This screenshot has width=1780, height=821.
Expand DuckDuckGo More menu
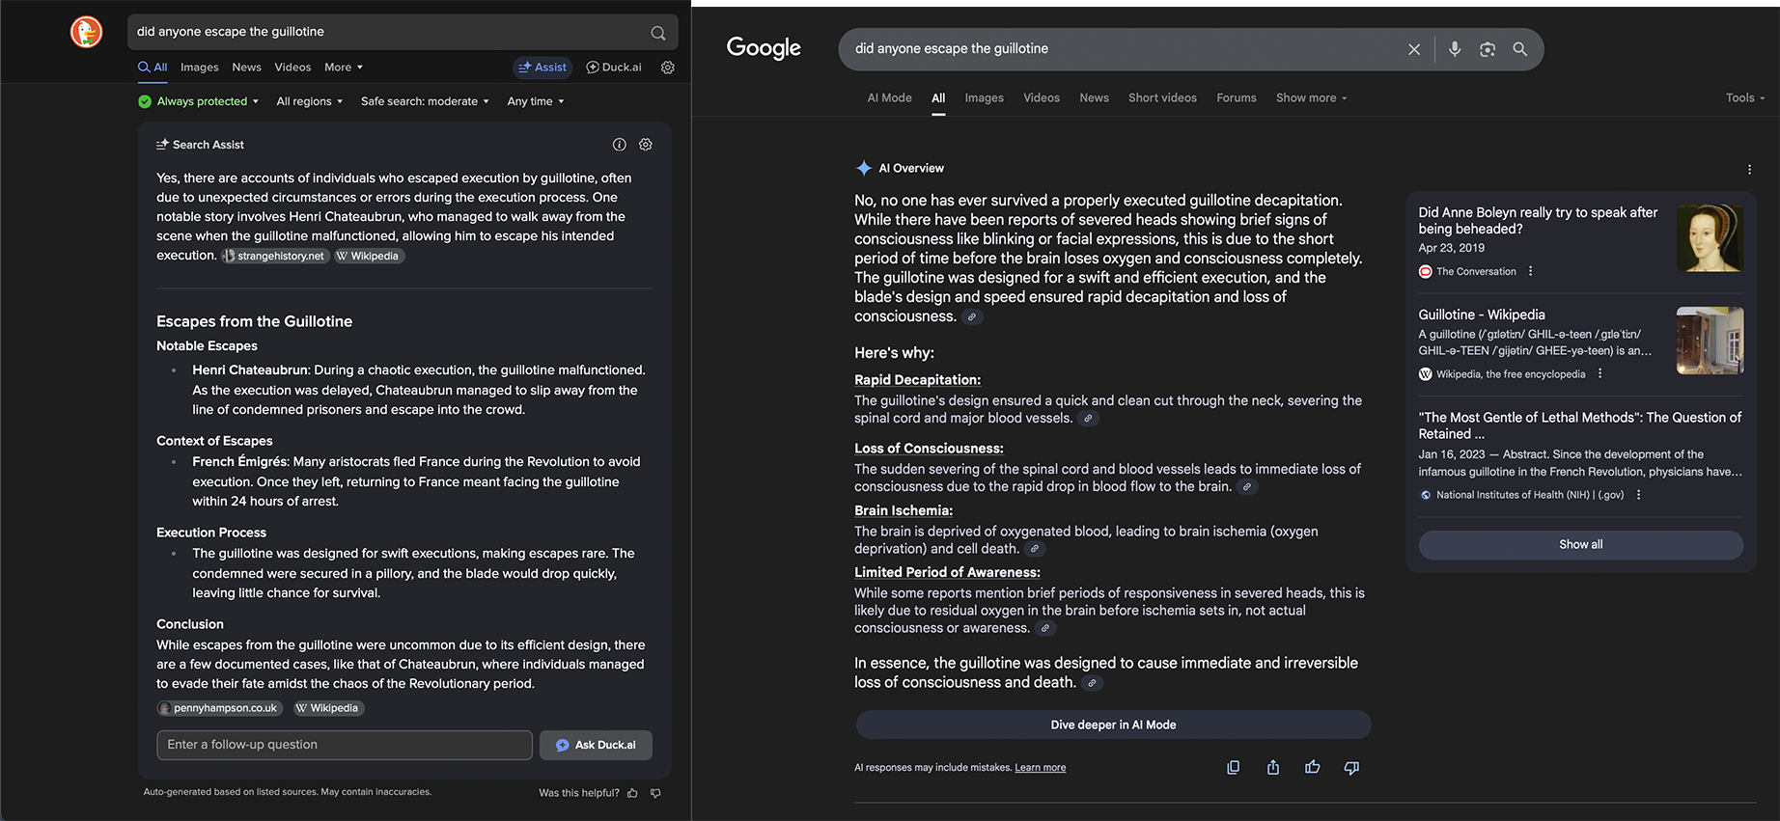[344, 68]
